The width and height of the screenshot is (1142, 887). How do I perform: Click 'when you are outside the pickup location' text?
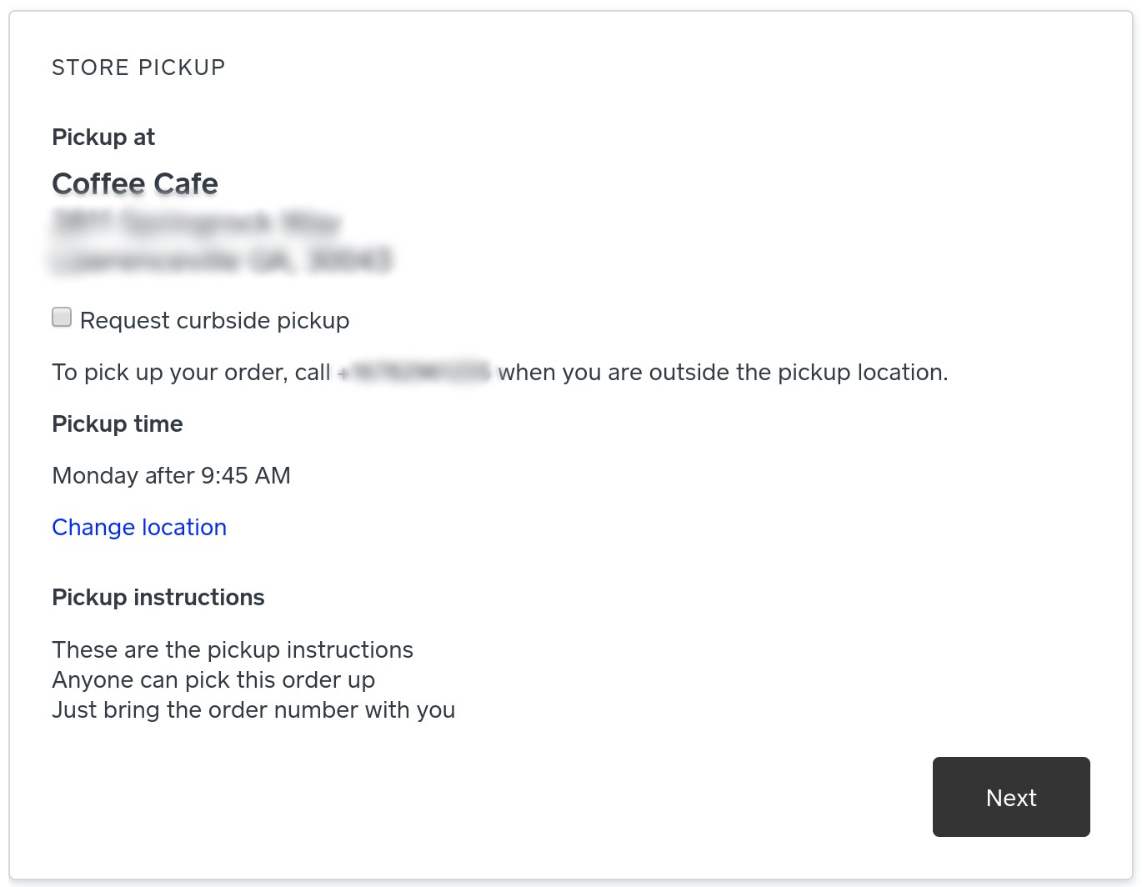click(x=722, y=373)
